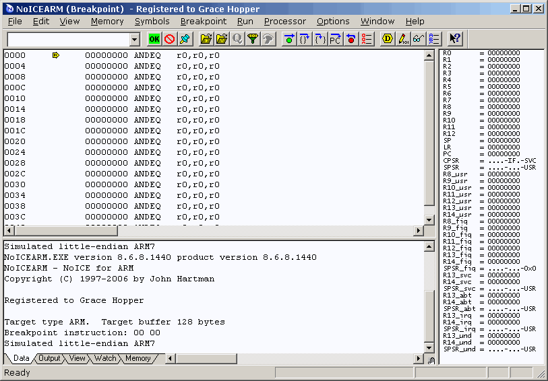
Task: Click the 'Registered to Grace Hopper' output line
Action: (73, 300)
